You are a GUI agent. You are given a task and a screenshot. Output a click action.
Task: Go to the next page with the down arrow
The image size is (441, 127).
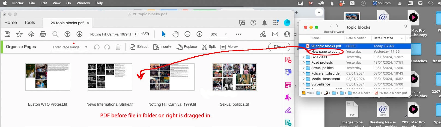[79, 34]
